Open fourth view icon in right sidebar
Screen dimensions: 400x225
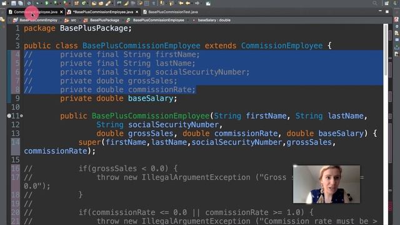[396, 40]
